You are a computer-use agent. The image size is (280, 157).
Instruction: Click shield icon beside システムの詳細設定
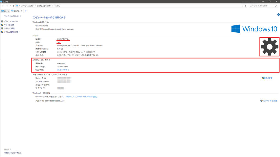(x=2, y=32)
